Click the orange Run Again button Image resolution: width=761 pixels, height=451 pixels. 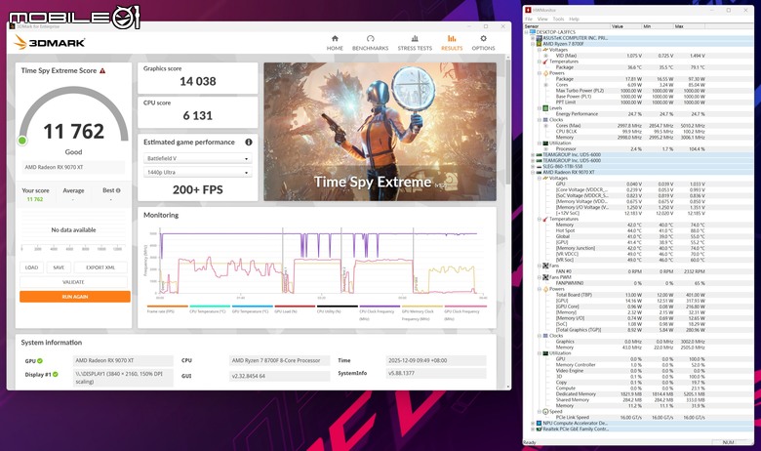click(x=75, y=297)
